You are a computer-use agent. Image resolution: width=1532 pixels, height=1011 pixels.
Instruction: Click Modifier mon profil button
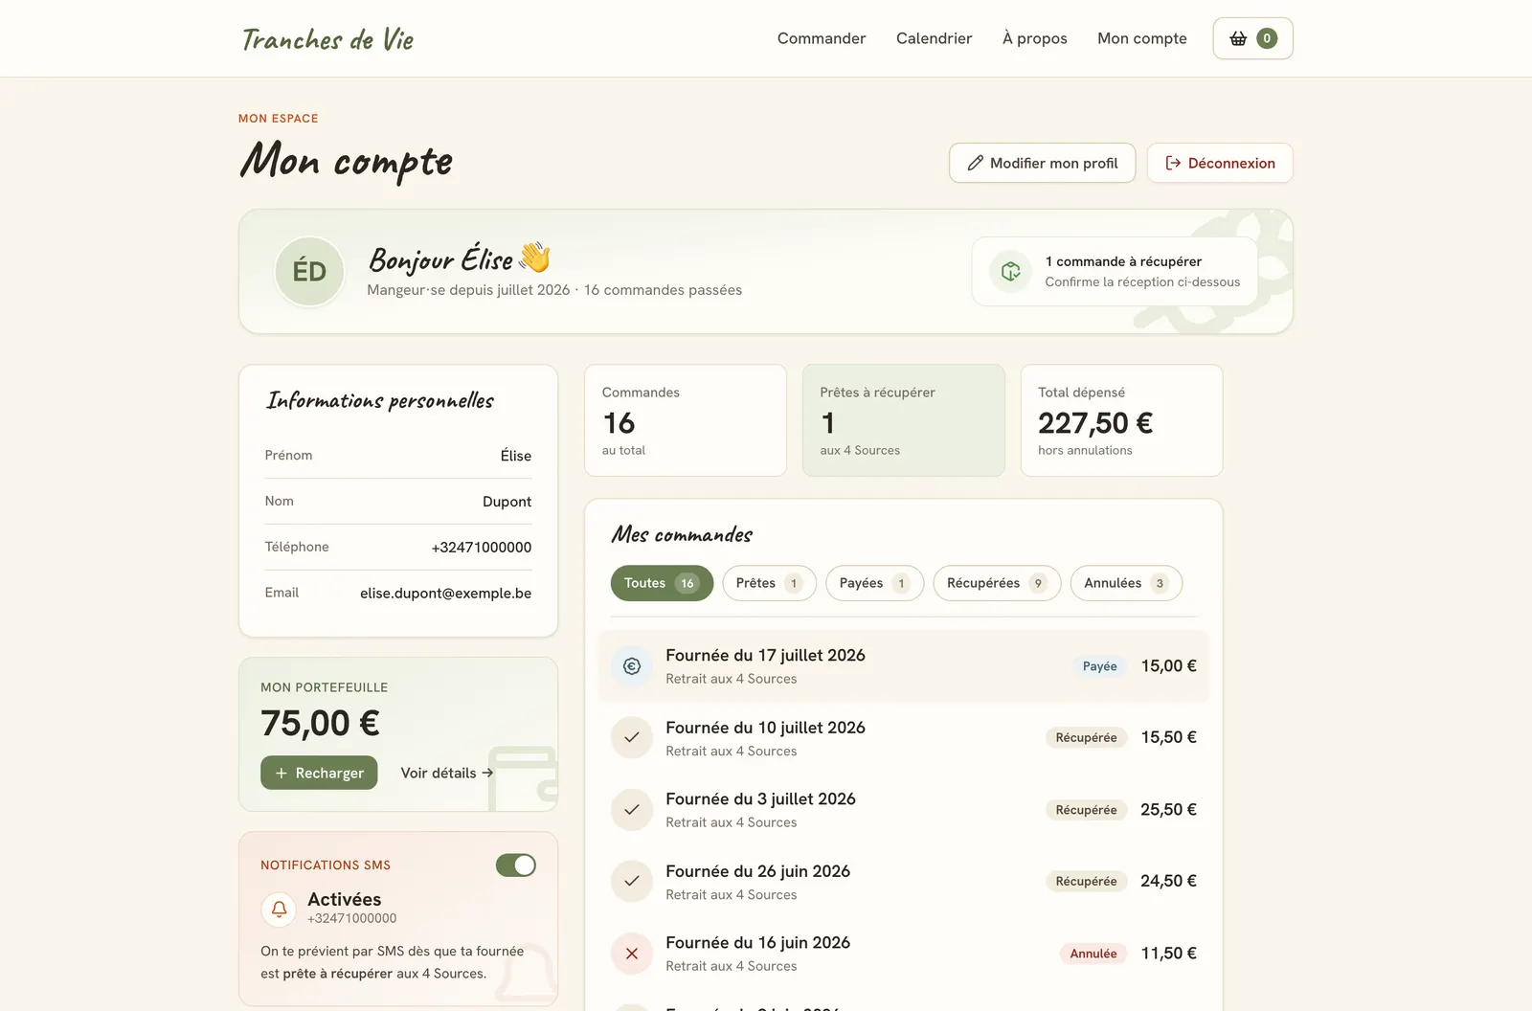click(x=1042, y=163)
